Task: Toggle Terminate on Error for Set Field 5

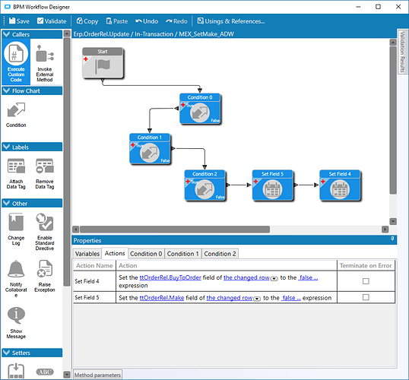Action: point(366,297)
